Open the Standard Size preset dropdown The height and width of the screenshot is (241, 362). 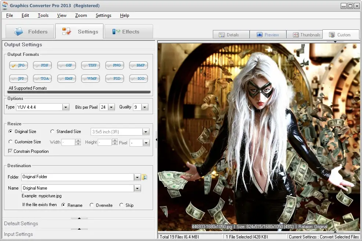pos(146,132)
